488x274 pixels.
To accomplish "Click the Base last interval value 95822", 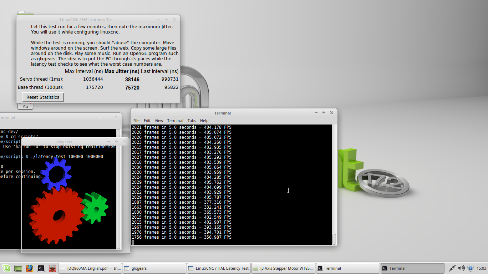I will tap(172, 87).
